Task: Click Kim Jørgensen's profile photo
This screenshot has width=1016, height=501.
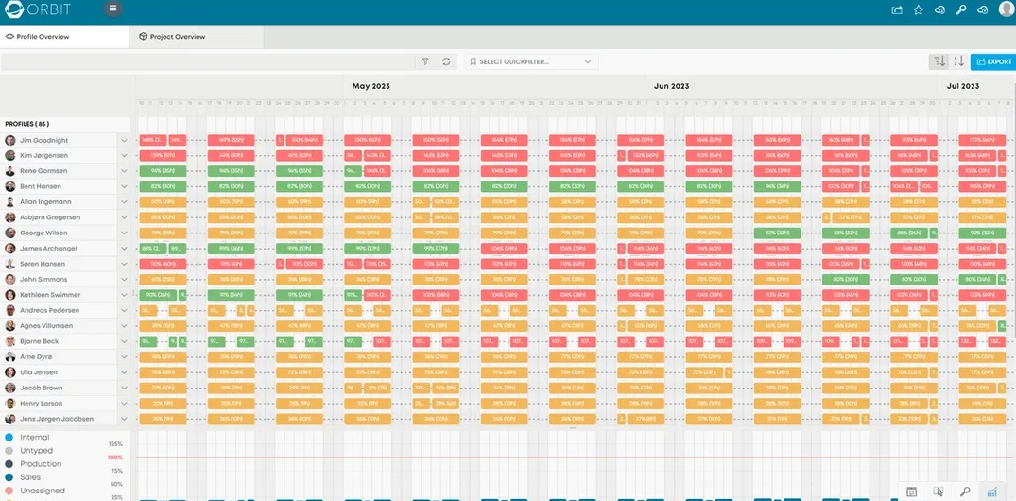Action: (10, 156)
